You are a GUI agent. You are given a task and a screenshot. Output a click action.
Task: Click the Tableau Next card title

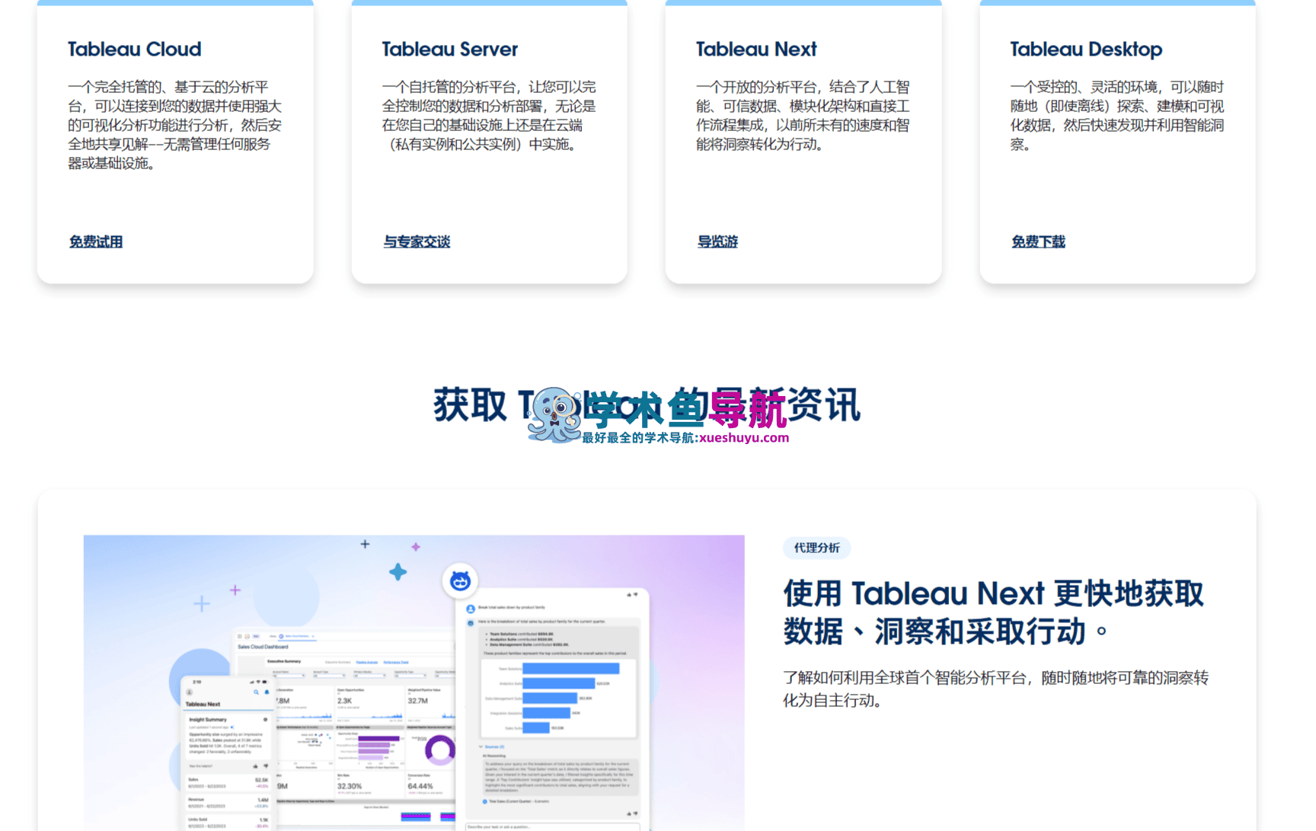(x=756, y=50)
